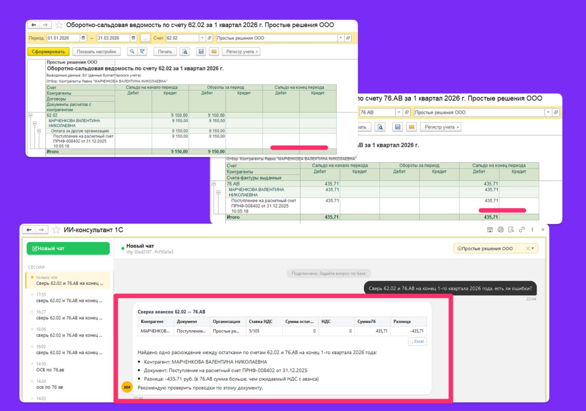Open the 14:24 осв по 76 ав session

(x=68, y=384)
